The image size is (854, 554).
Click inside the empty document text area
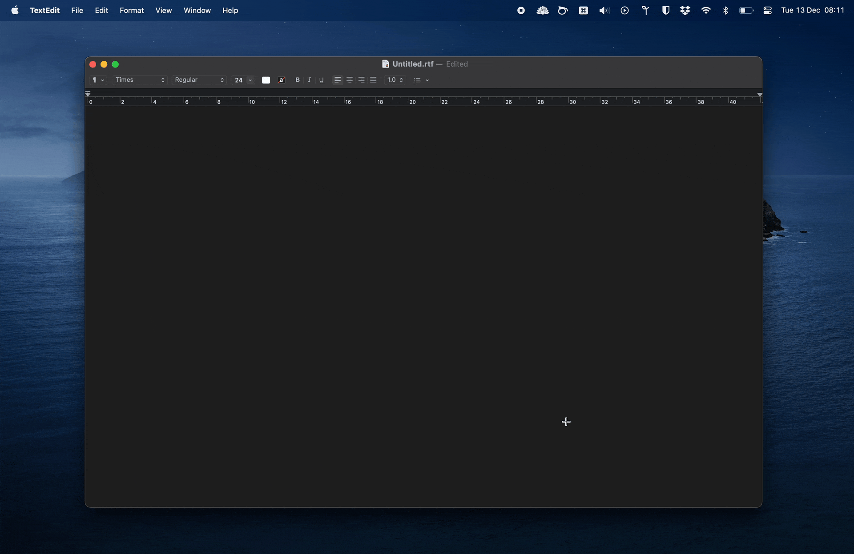pyautogui.click(x=423, y=306)
